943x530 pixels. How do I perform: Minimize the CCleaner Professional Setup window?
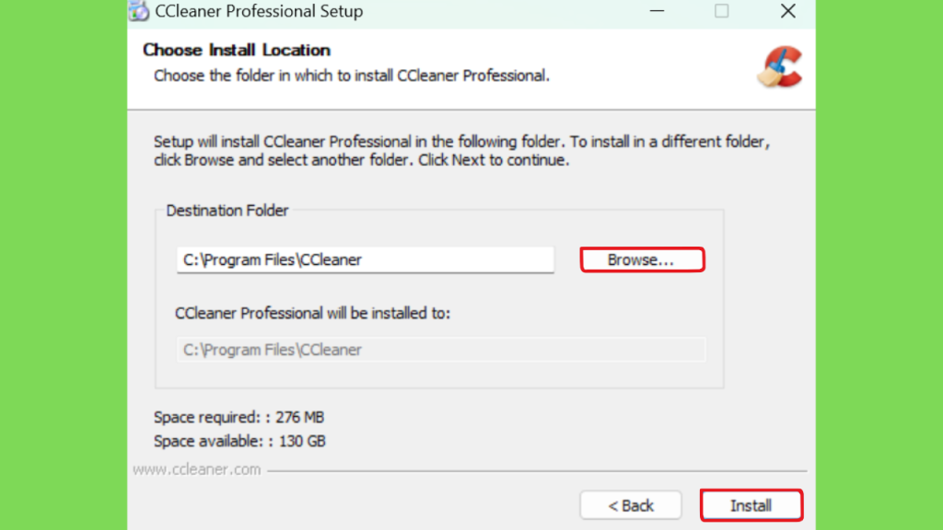tap(657, 11)
